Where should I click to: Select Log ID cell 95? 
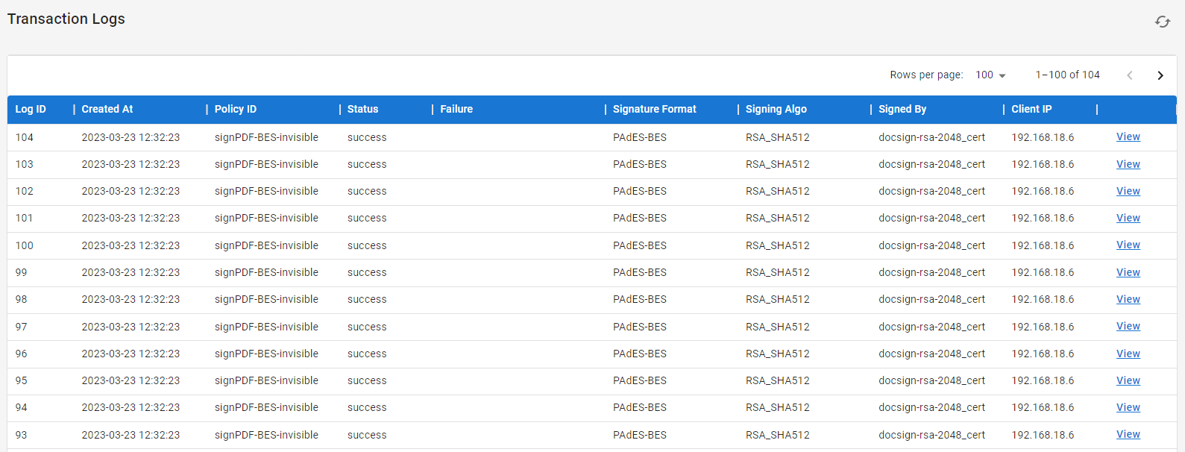tap(22, 380)
